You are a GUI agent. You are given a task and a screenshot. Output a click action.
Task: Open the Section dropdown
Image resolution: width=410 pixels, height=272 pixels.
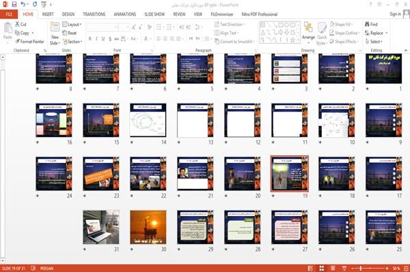72,42
